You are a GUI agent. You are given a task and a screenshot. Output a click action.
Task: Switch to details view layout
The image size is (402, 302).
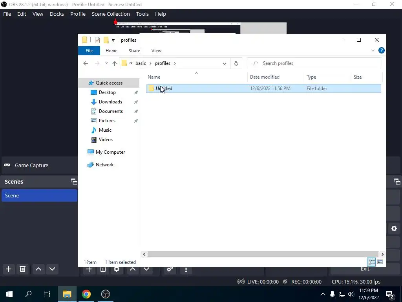pyautogui.click(x=371, y=262)
